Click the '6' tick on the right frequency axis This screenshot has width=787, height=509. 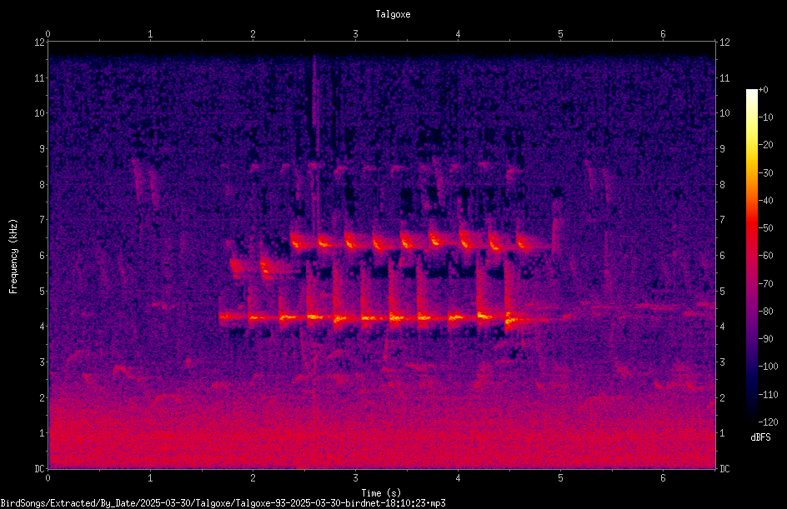click(x=722, y=256)
